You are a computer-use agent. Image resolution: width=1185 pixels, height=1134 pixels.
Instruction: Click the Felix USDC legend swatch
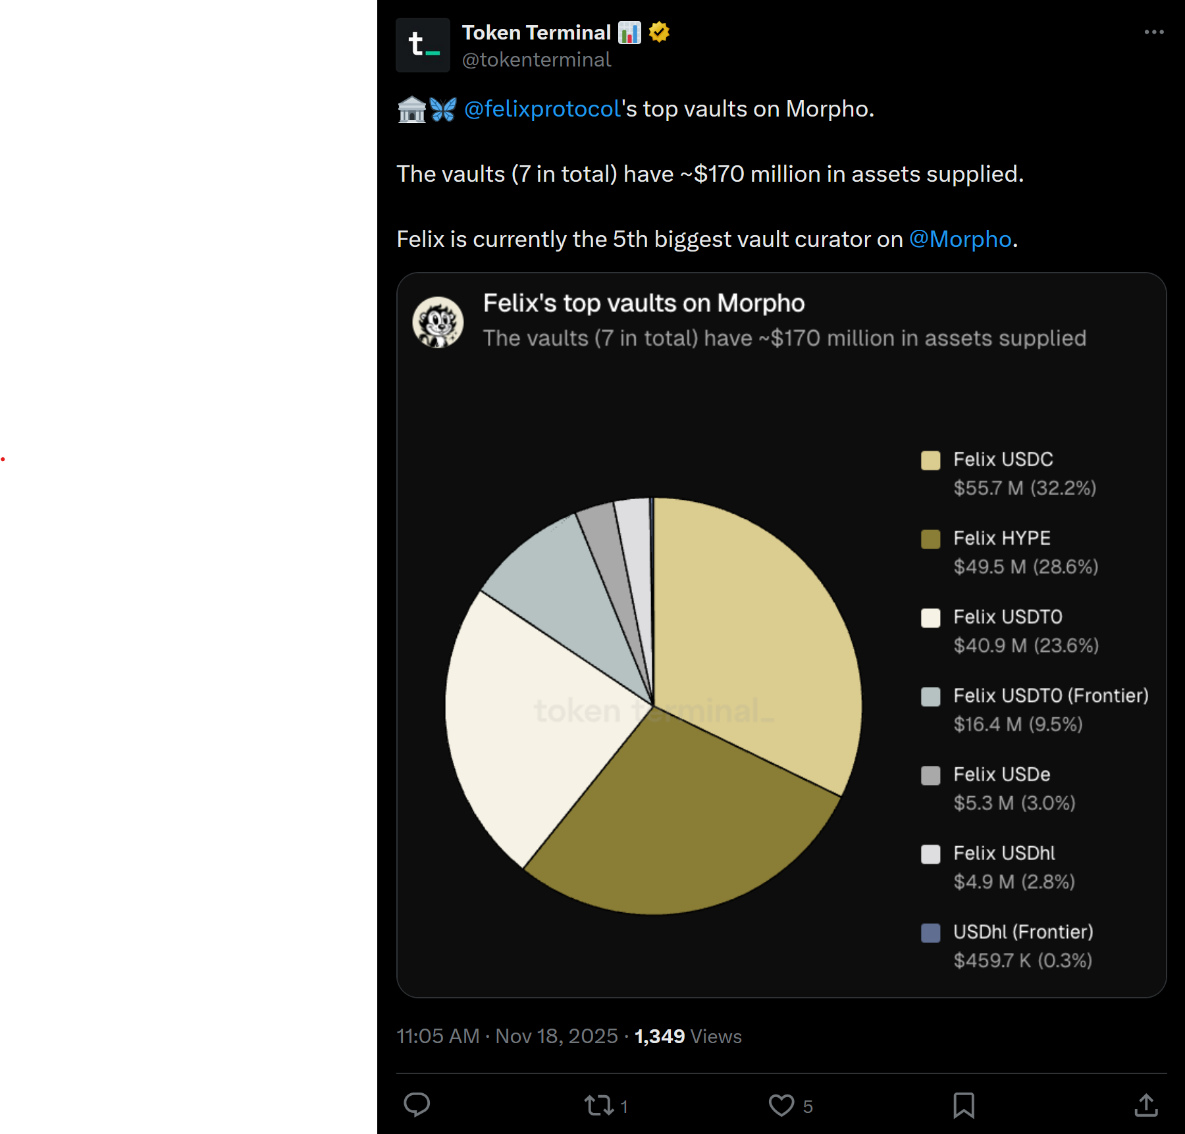[930, 460]
